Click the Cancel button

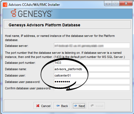(43, 106)
